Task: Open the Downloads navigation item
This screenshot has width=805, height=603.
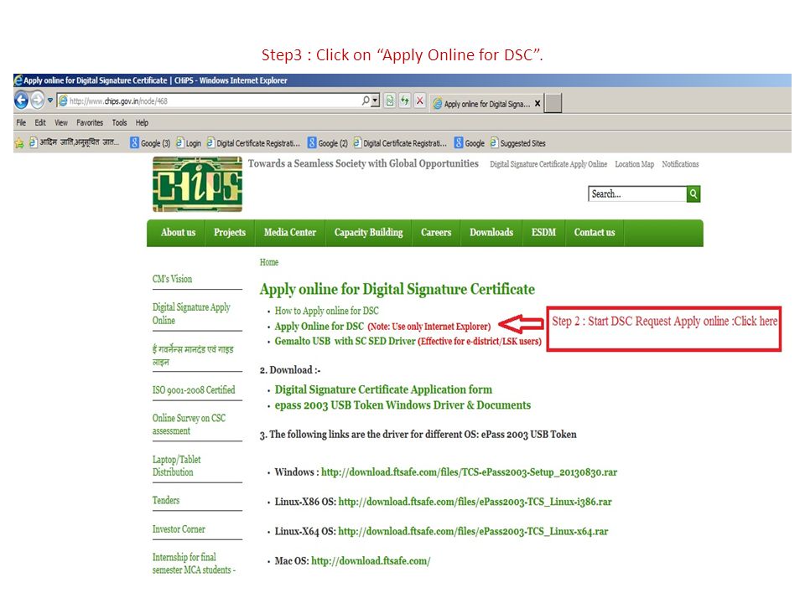Action: coord(491,232)
